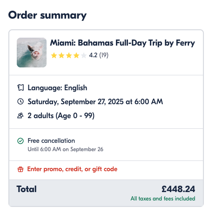The width and height of the screenshot is (209, 213).
Task: Click the All taxes and fees included text
Action: click(x=163, y=199)
